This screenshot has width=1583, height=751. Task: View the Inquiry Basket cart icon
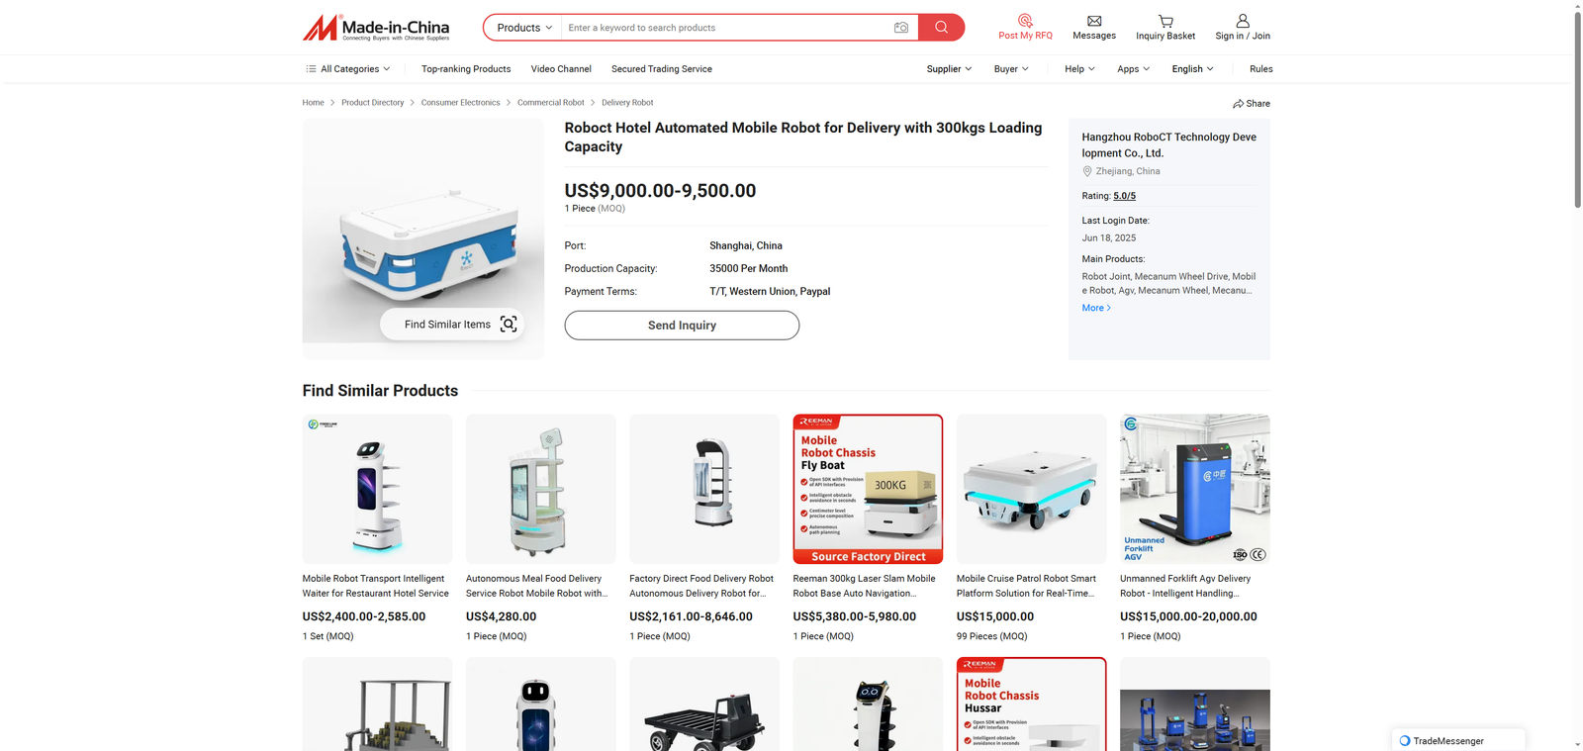[1165, 21]
